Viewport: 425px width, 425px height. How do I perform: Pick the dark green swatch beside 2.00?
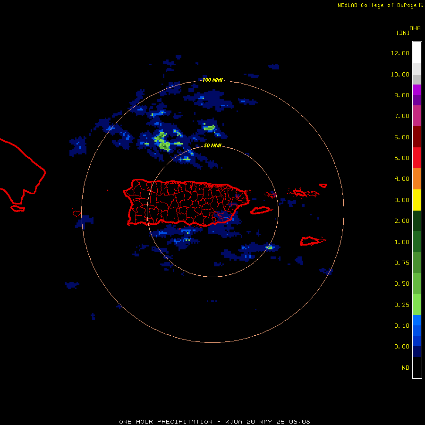pyautogui.click(x=417, y=221)
